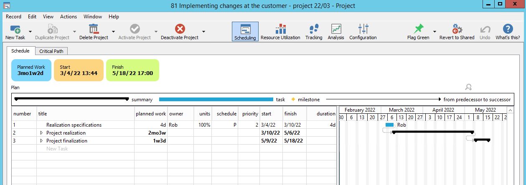Open the Flag Green dropdown arrow
This screenshot has height=185, width=526.
(435, 32)
